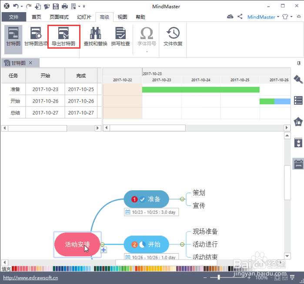Click the blue plus button beside 活动安排

tap(104, 250)
